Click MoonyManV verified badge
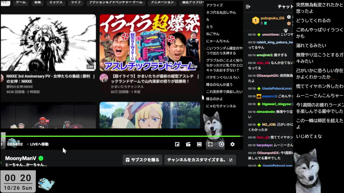 click(41, 158)
